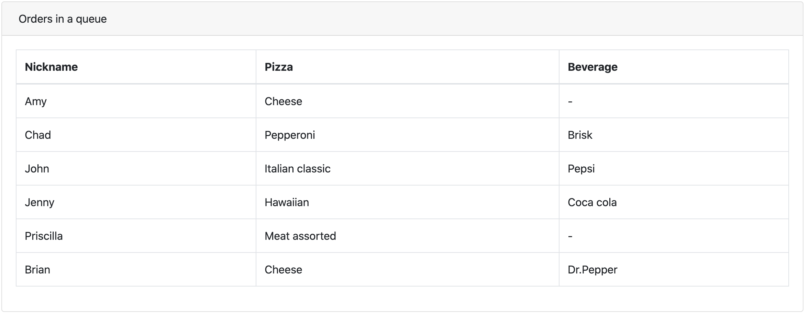Select the Meat assorted pizza cell
Screen dimensions: 809x314
click(x=300, y=236)
